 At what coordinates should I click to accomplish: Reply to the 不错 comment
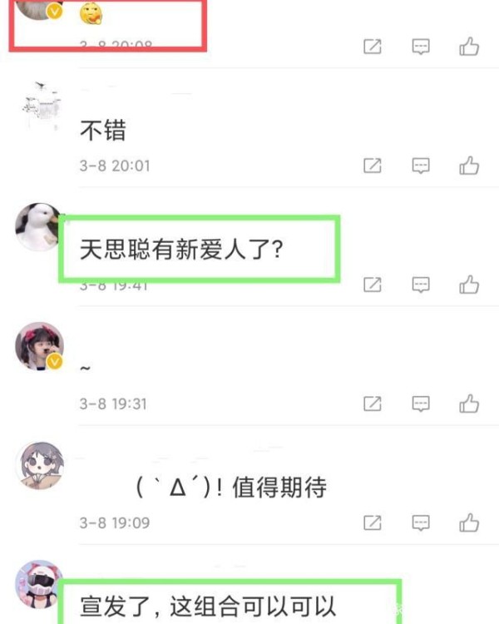pos(421,166)
